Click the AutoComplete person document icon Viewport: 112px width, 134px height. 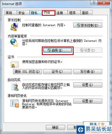(15, 87)
